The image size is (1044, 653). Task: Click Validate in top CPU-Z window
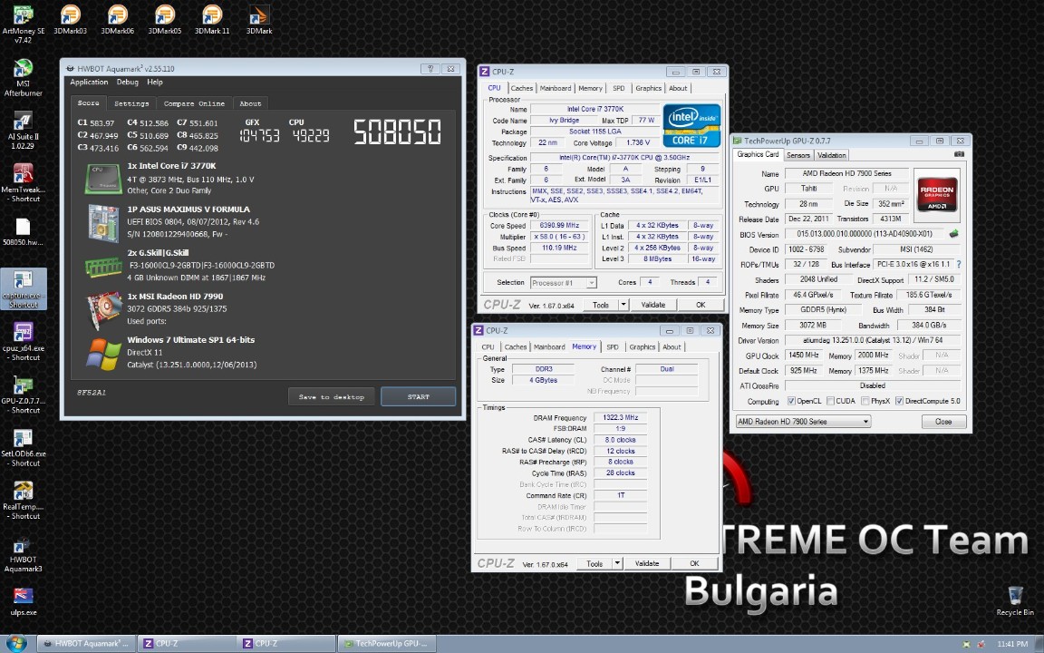(x=652, y=305)
